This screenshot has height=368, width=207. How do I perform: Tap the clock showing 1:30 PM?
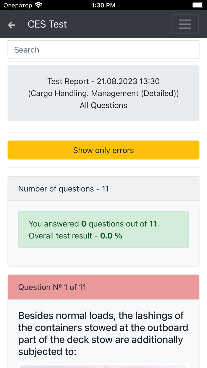click(x=103, y=5)
